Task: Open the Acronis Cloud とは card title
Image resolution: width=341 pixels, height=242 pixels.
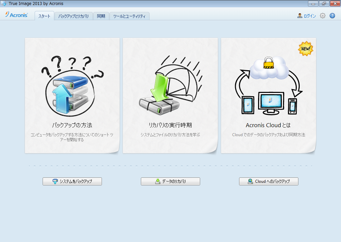Action: coord(268,125)
